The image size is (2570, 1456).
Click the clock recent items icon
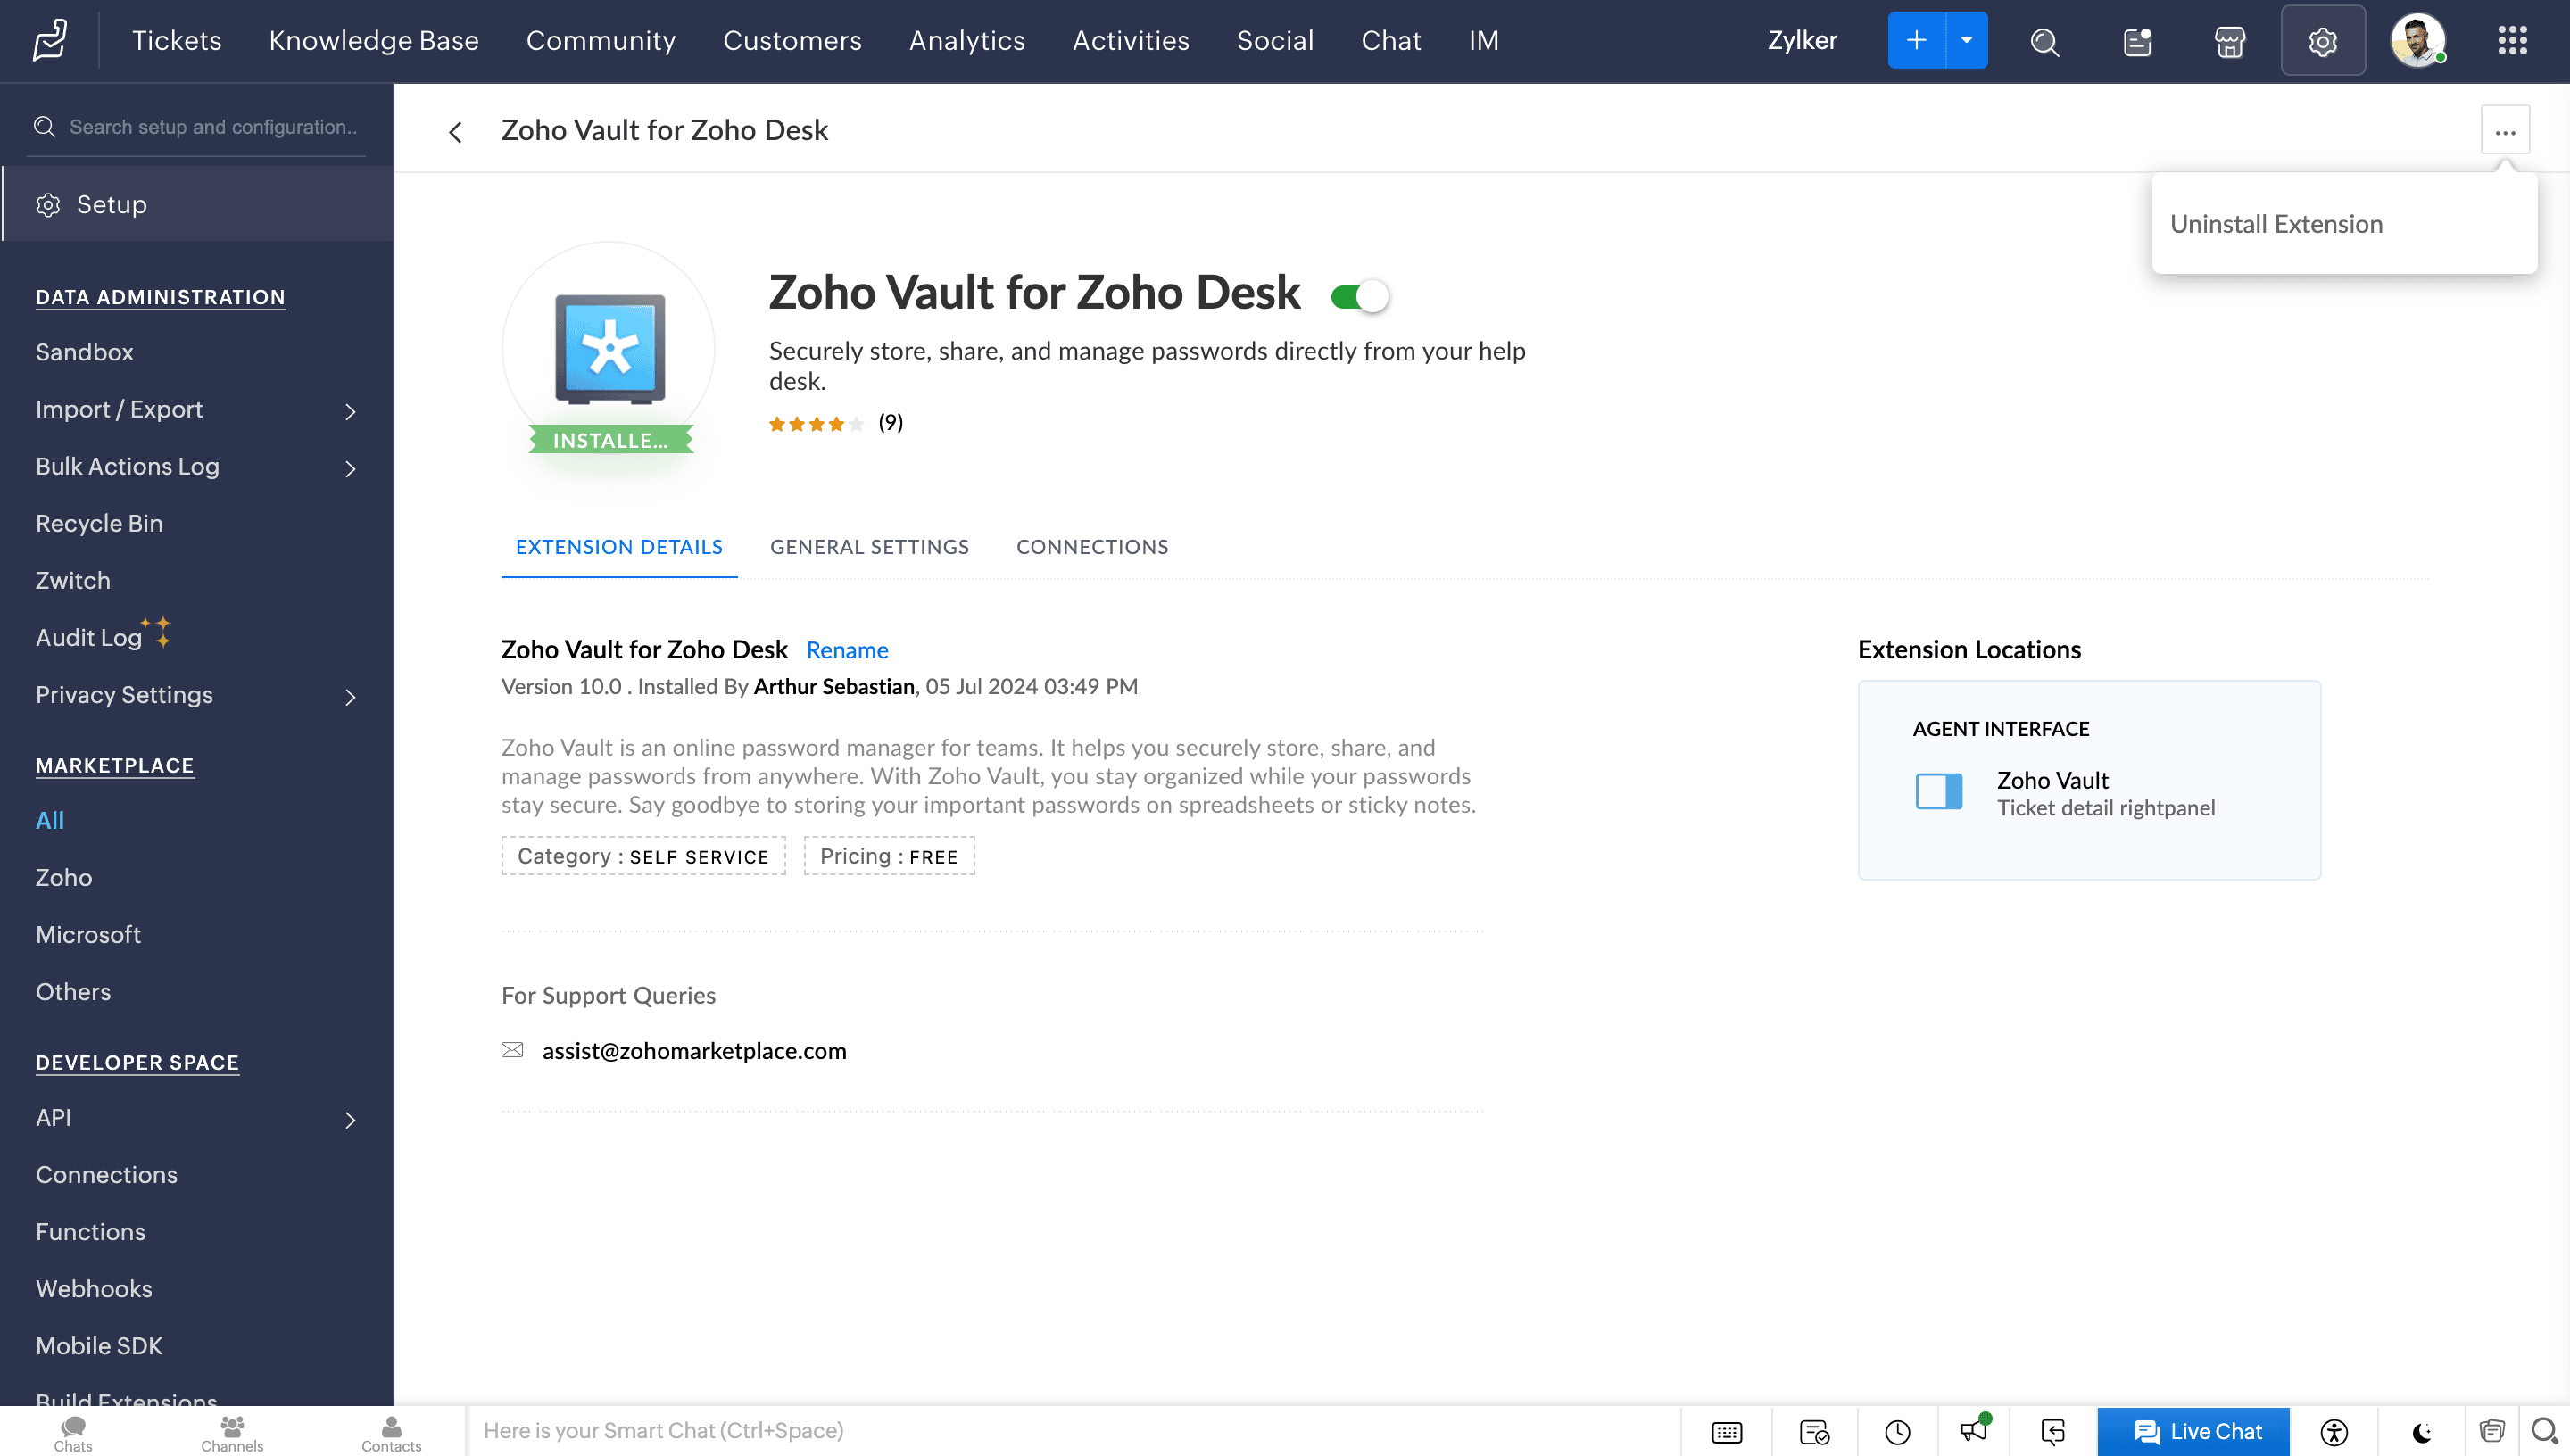pos(1897,1432)
